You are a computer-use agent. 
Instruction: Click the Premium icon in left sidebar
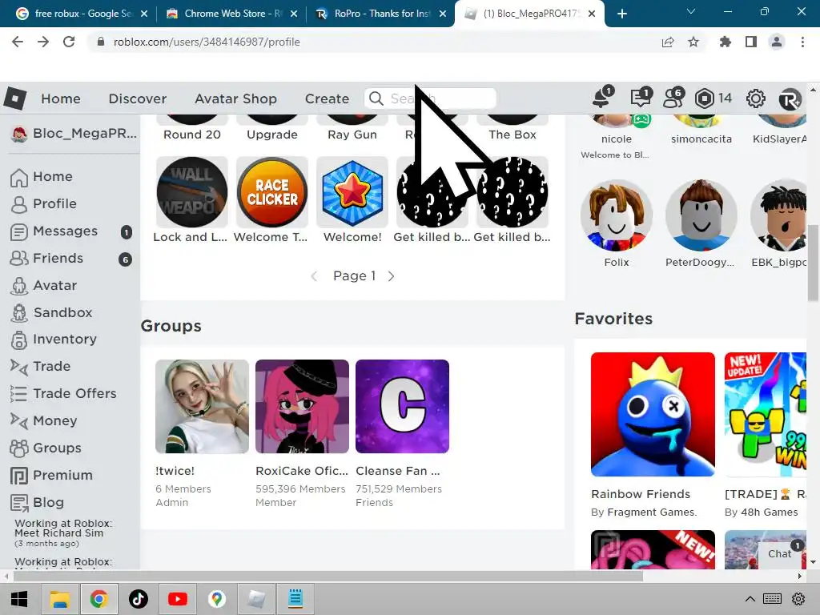(19, 476)
